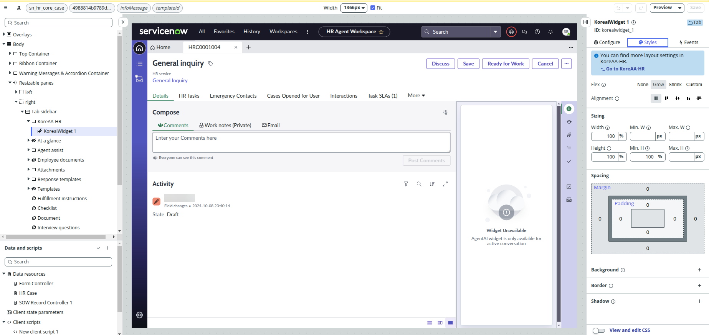Click the Enter your Comments text field
Viewport: 709px width, 335px height.
[301, 142]
